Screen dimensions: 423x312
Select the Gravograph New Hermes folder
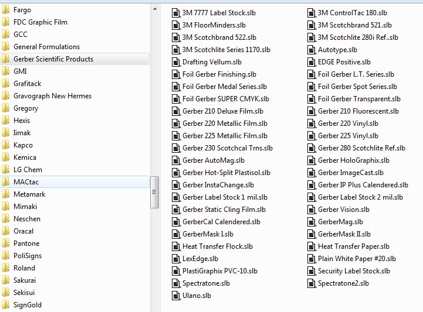[52, 96]
